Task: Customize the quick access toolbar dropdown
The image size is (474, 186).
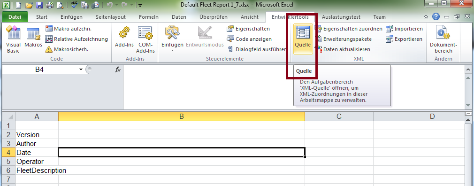Action: click(140, 5)
